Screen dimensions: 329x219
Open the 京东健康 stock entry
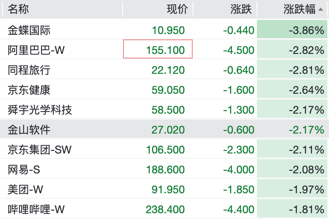click(29, 90)
